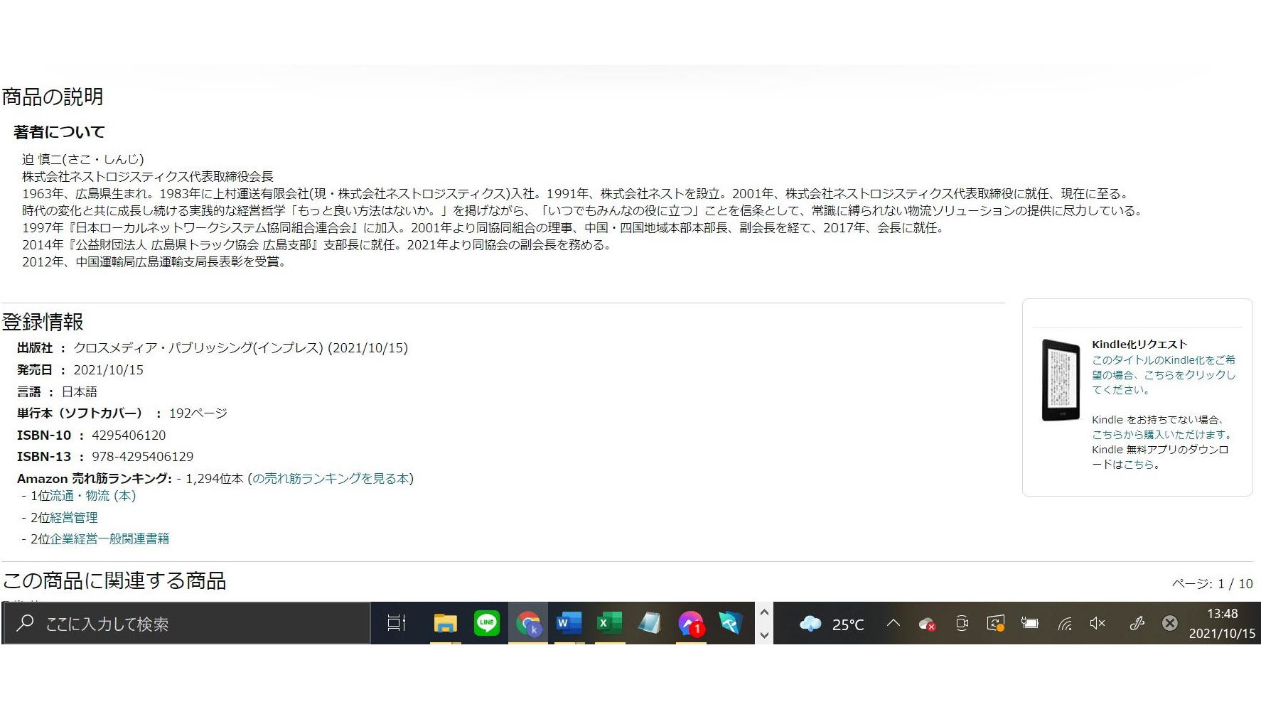The image size is (1261, 709).
Task: Click こちらから購入いただけます link
Action: pos(1161,434)
